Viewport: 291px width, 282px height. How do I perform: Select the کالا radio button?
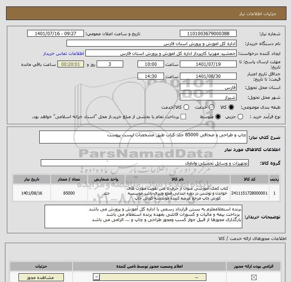(231, 107)
